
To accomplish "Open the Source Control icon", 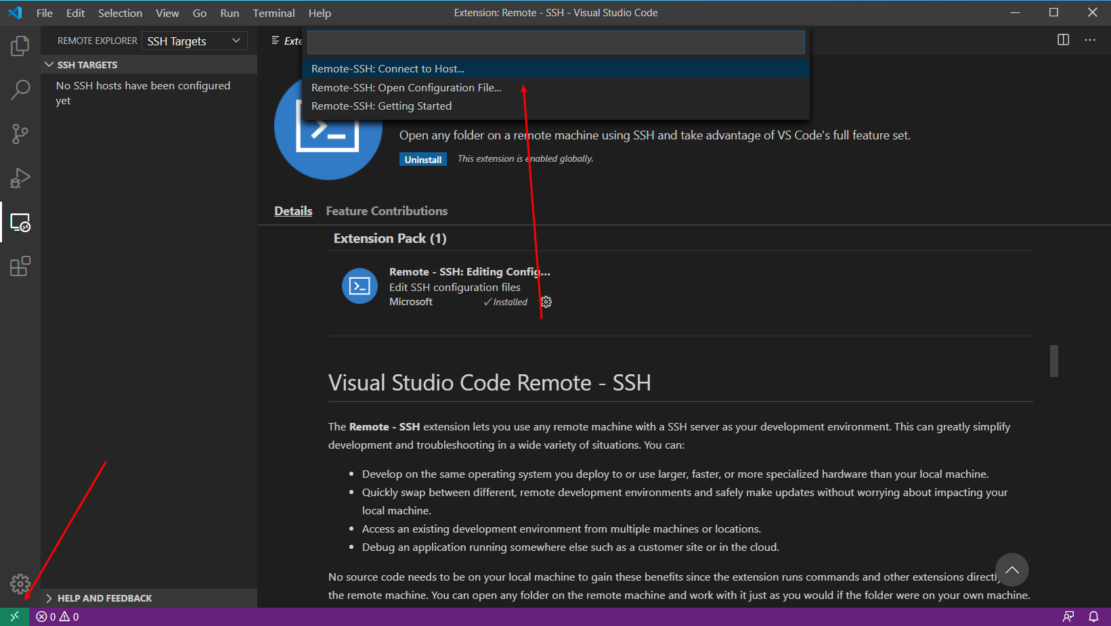I will pos(20,133).
